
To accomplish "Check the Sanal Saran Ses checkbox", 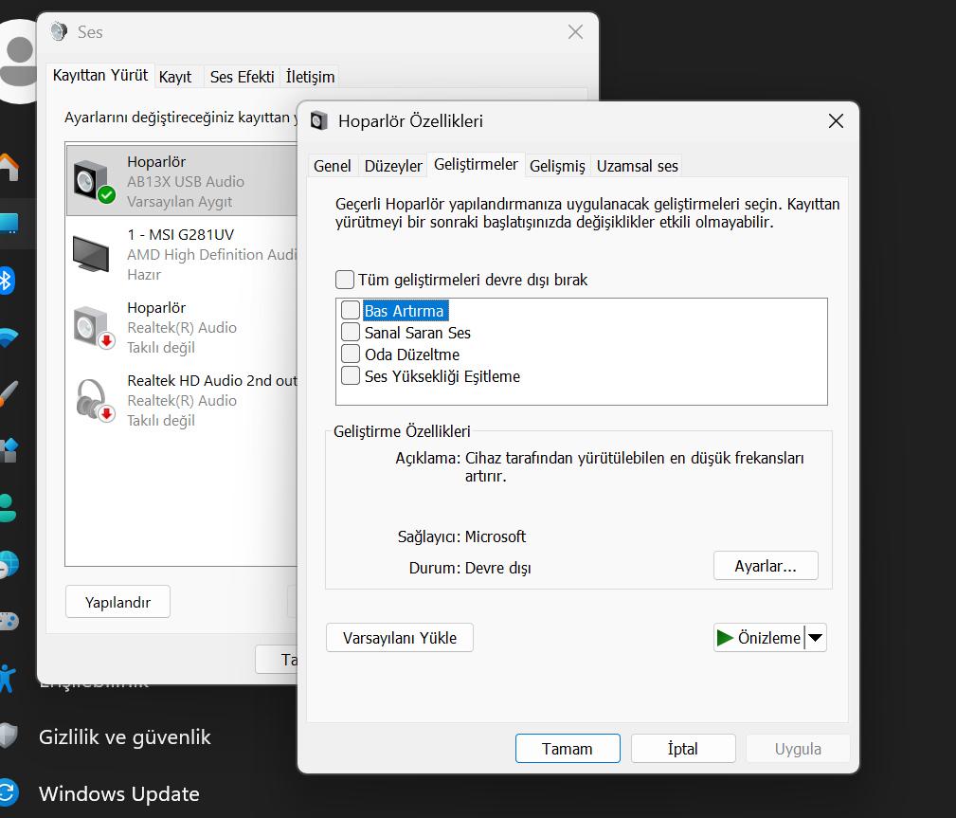I will point(350,332).
